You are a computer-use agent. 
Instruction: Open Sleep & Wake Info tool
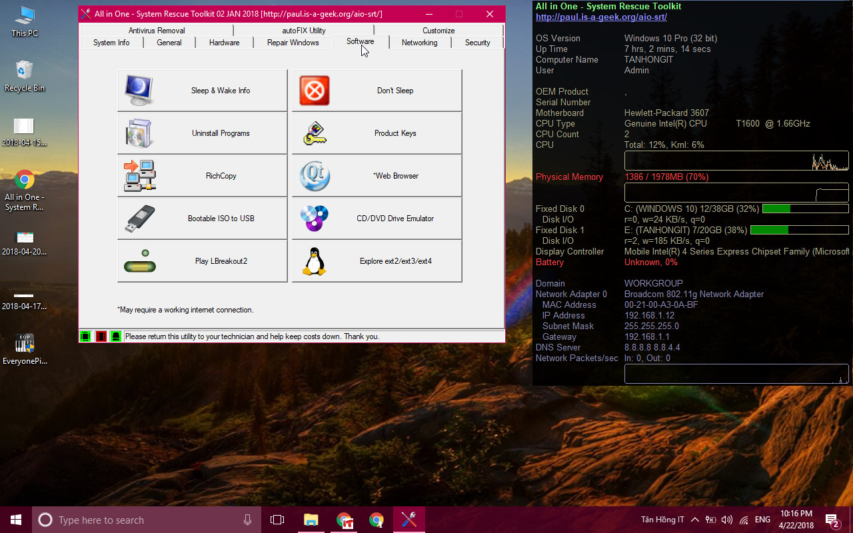[203, 91]
